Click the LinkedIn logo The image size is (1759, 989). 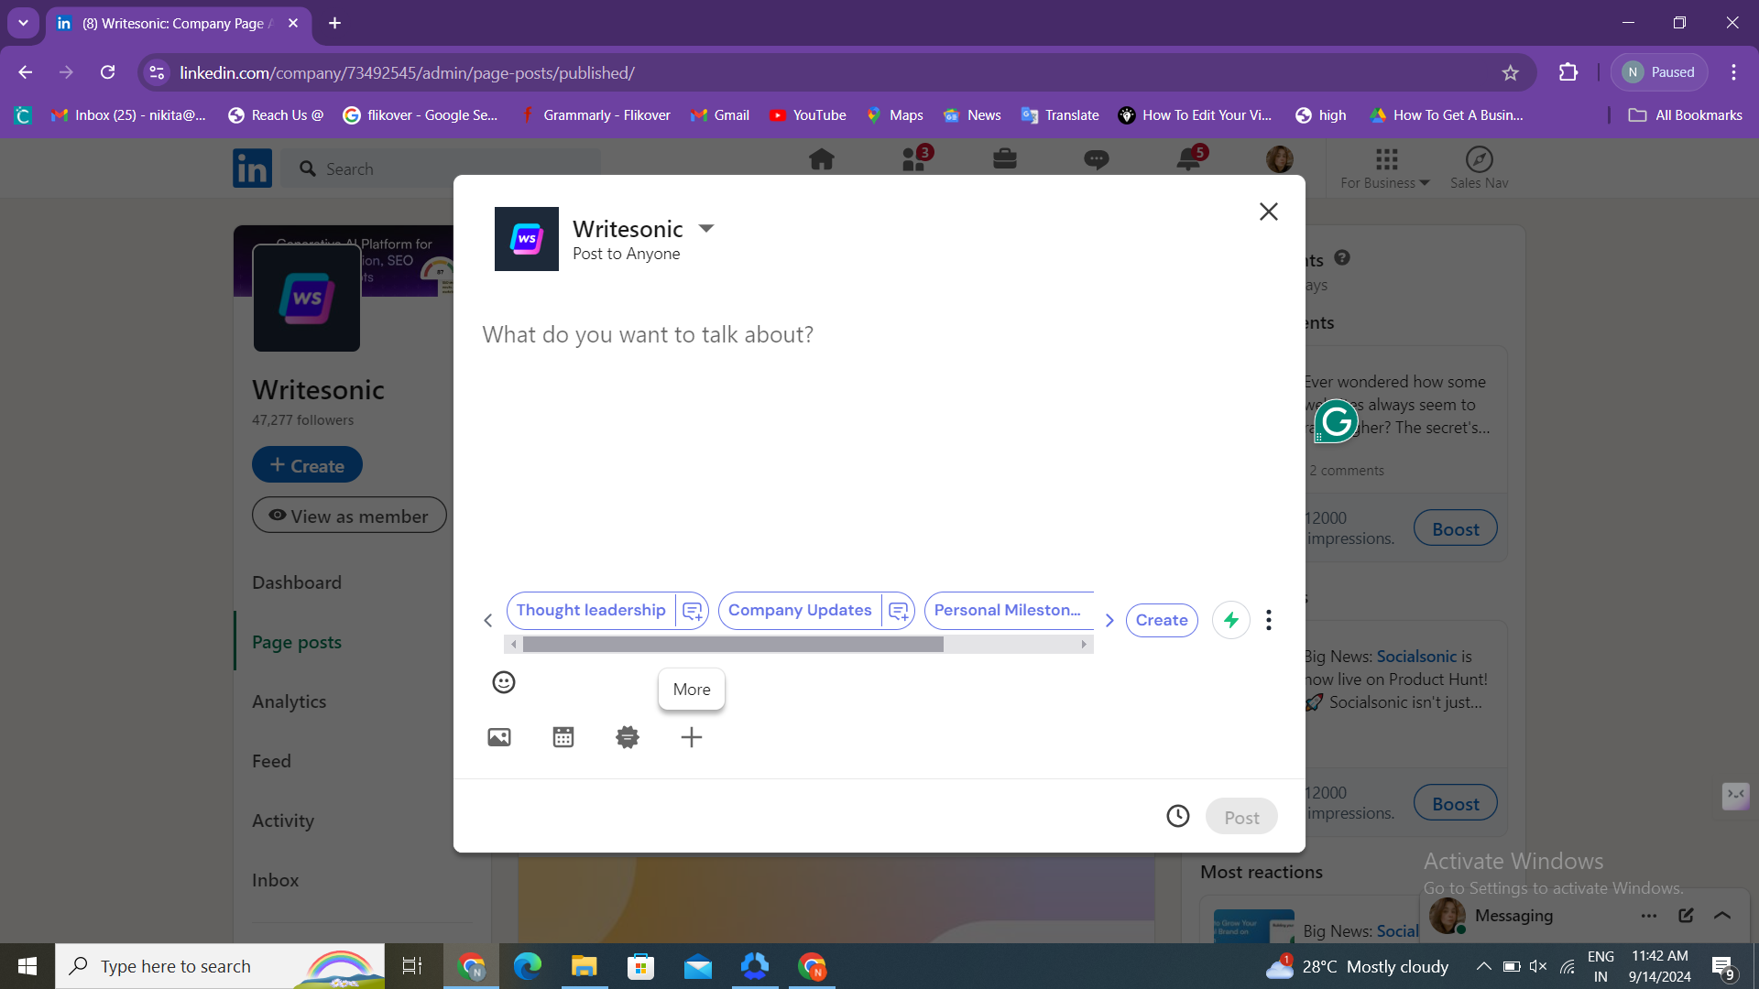(x=252, y=168)
